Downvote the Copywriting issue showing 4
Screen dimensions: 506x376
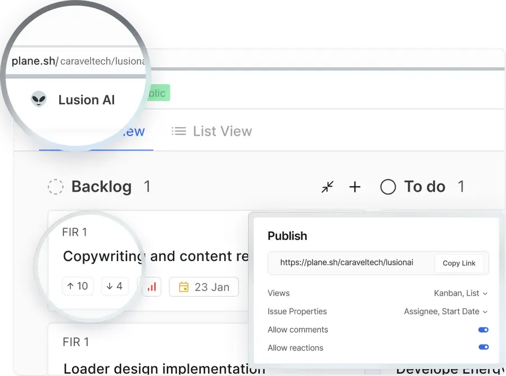(115, 286)
